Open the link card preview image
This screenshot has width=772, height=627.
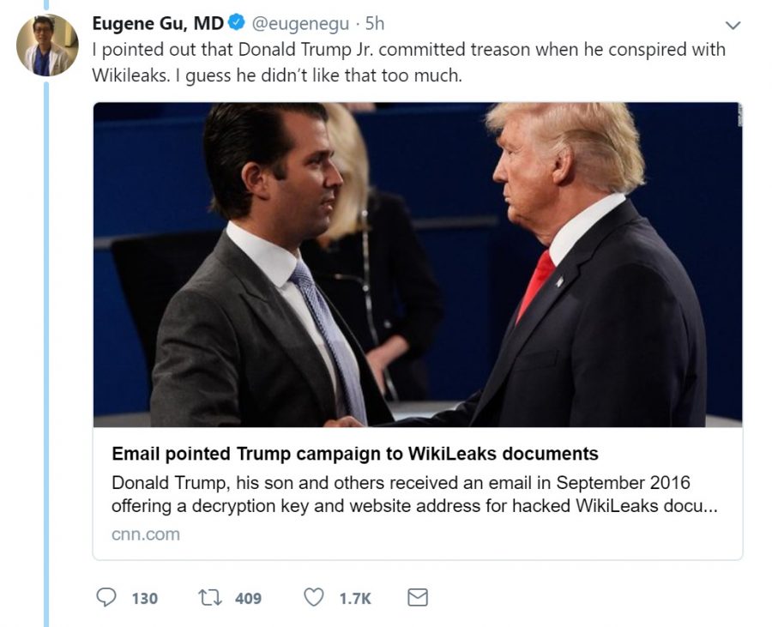point(418,264)
